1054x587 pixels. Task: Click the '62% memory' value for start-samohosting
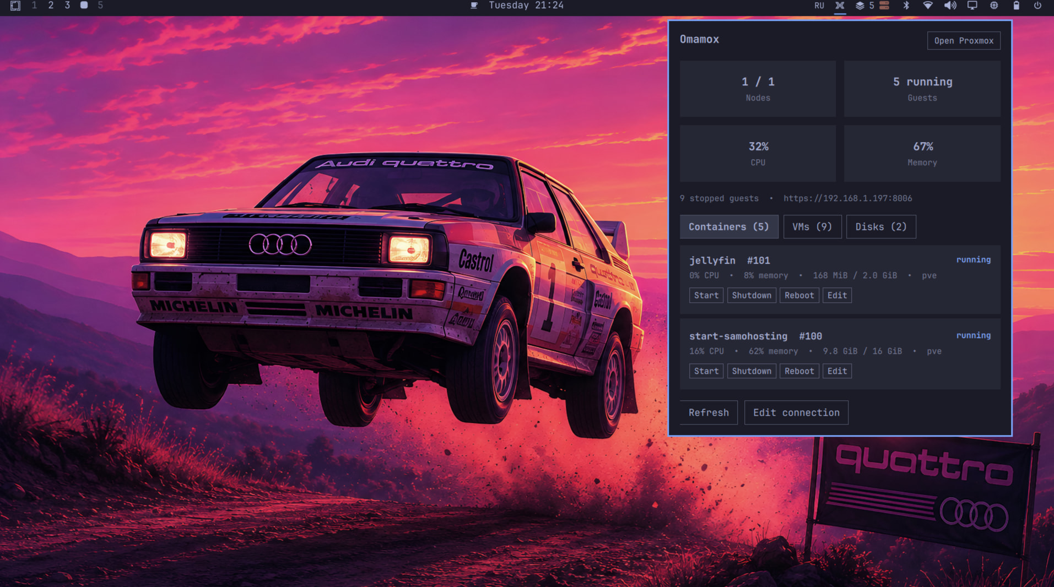(x=773, y=351)
